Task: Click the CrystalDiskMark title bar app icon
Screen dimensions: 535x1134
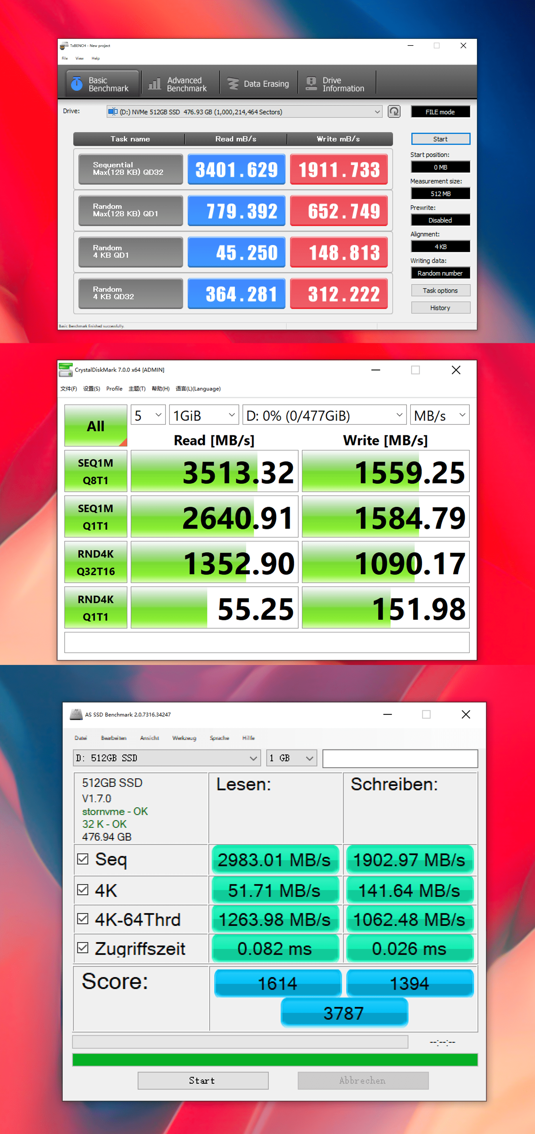Action: (x=66, y=370)
